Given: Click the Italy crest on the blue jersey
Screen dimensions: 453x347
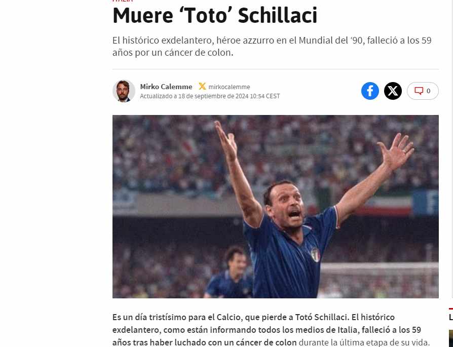Looking at the screenshot, I should [315, 255].
